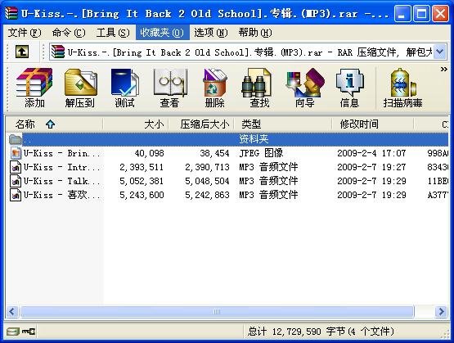Show archive 信息 (Info)
This screenshot has height=343, width=454.
point(349,88)
